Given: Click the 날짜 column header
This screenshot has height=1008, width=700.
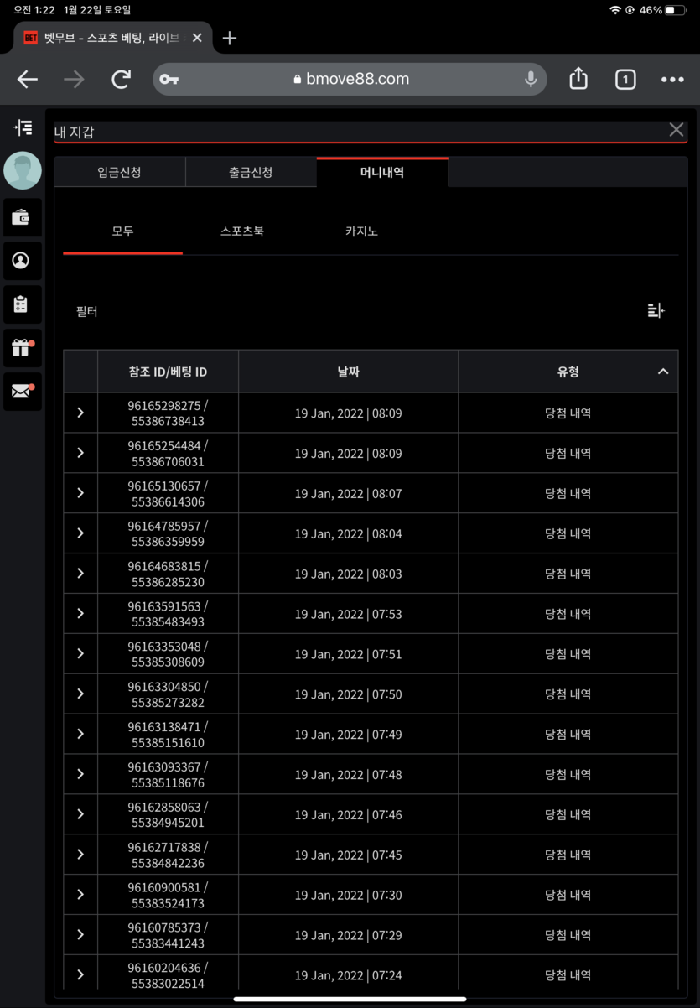Looking at the screenshot, I should pyautogui.click(x=349, y=372).
